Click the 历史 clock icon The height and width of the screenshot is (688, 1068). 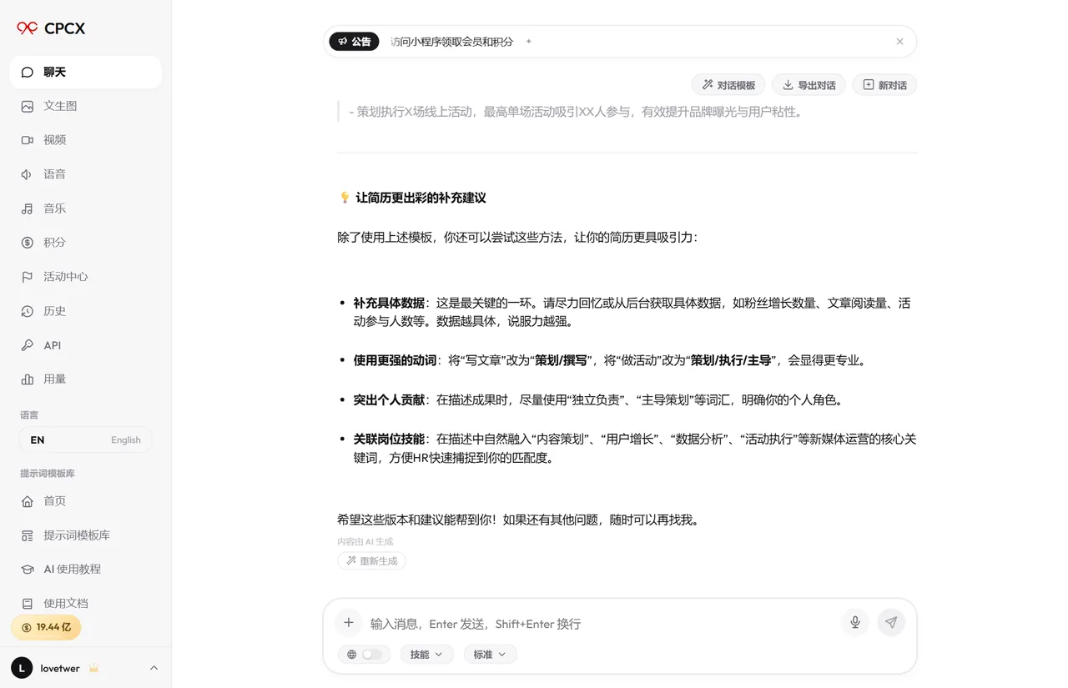point(28,311)
